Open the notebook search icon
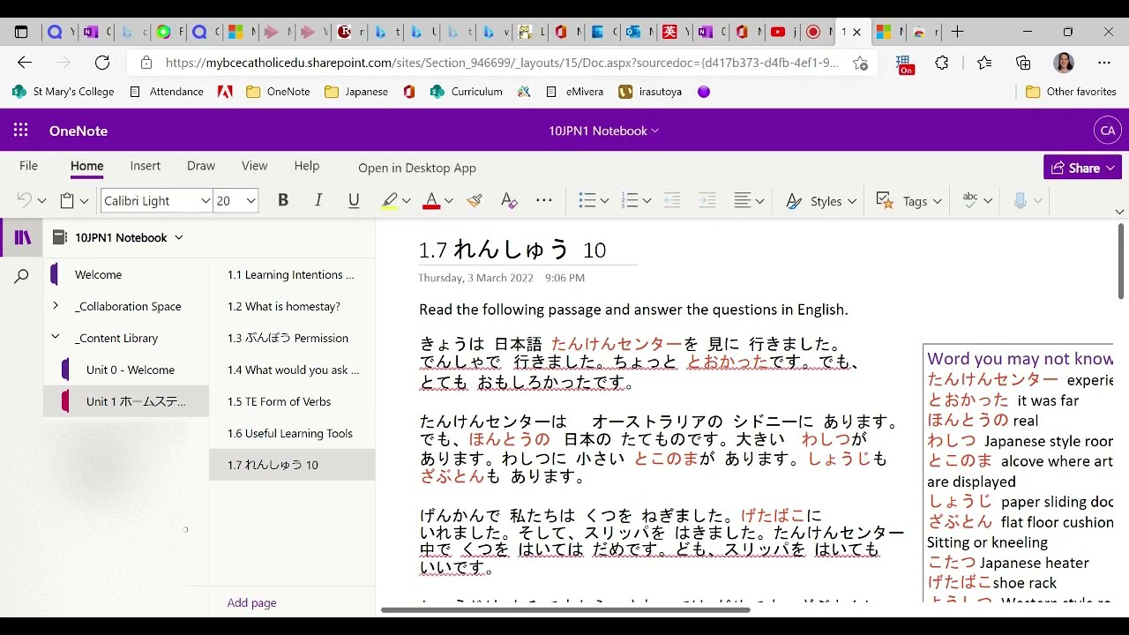This screenshot has height=635, width=1129. pos(22,277)
